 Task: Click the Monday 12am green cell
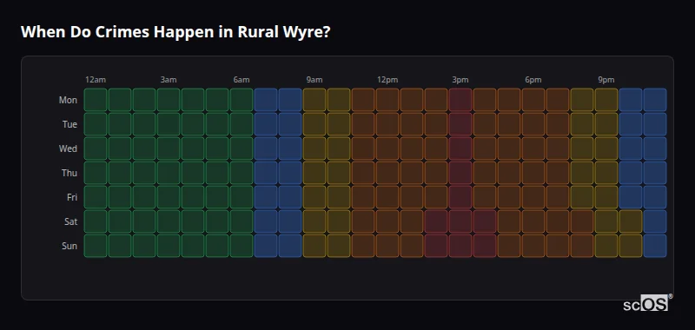pos(96,100)
